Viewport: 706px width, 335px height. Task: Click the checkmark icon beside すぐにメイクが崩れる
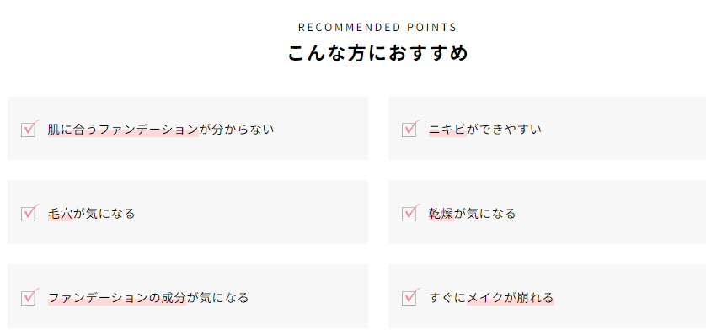410,297
